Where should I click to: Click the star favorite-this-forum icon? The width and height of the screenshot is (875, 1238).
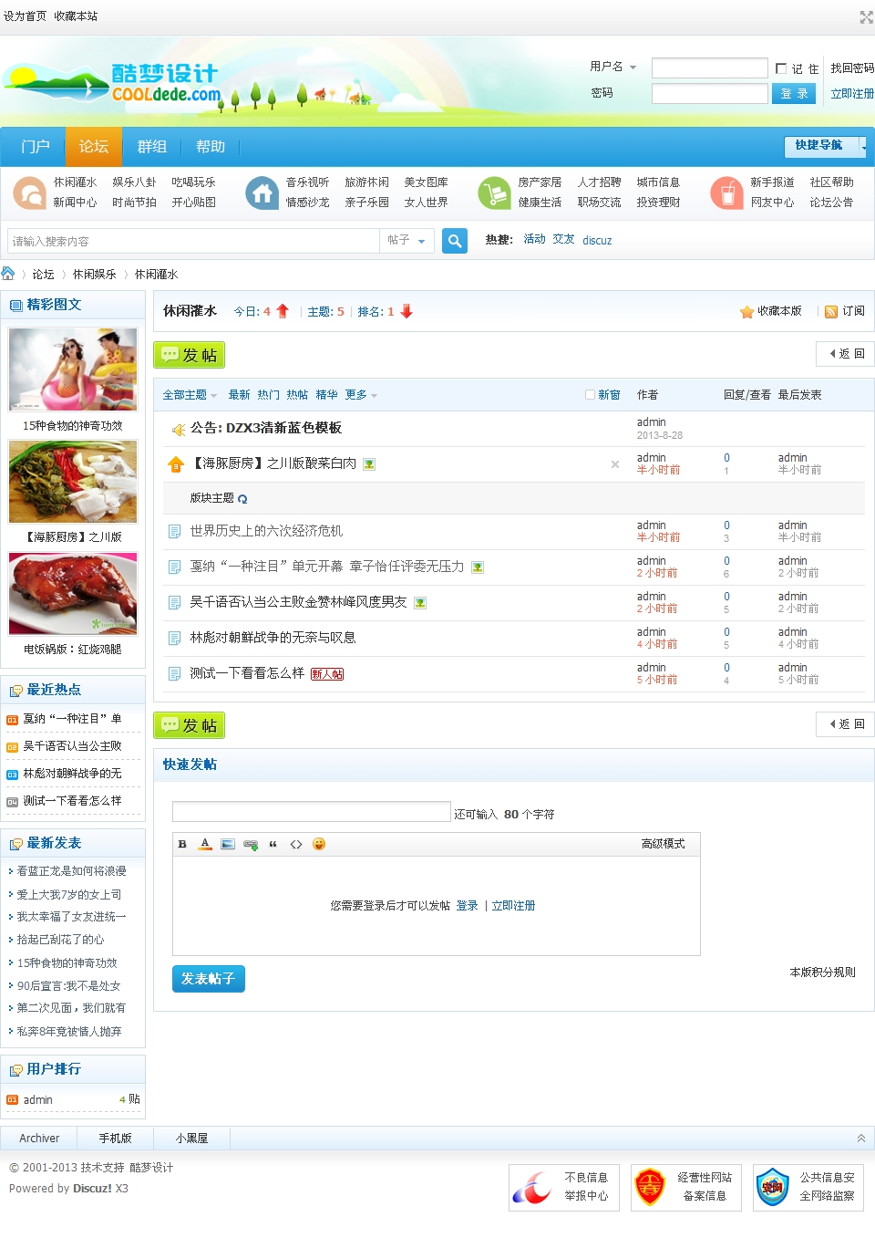(x=746, y=312)
